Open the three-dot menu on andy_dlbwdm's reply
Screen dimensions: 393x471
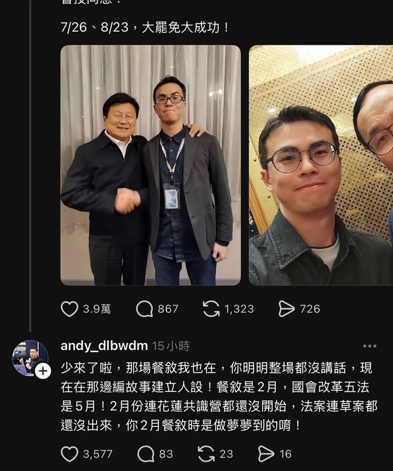[x=370, y=346]
